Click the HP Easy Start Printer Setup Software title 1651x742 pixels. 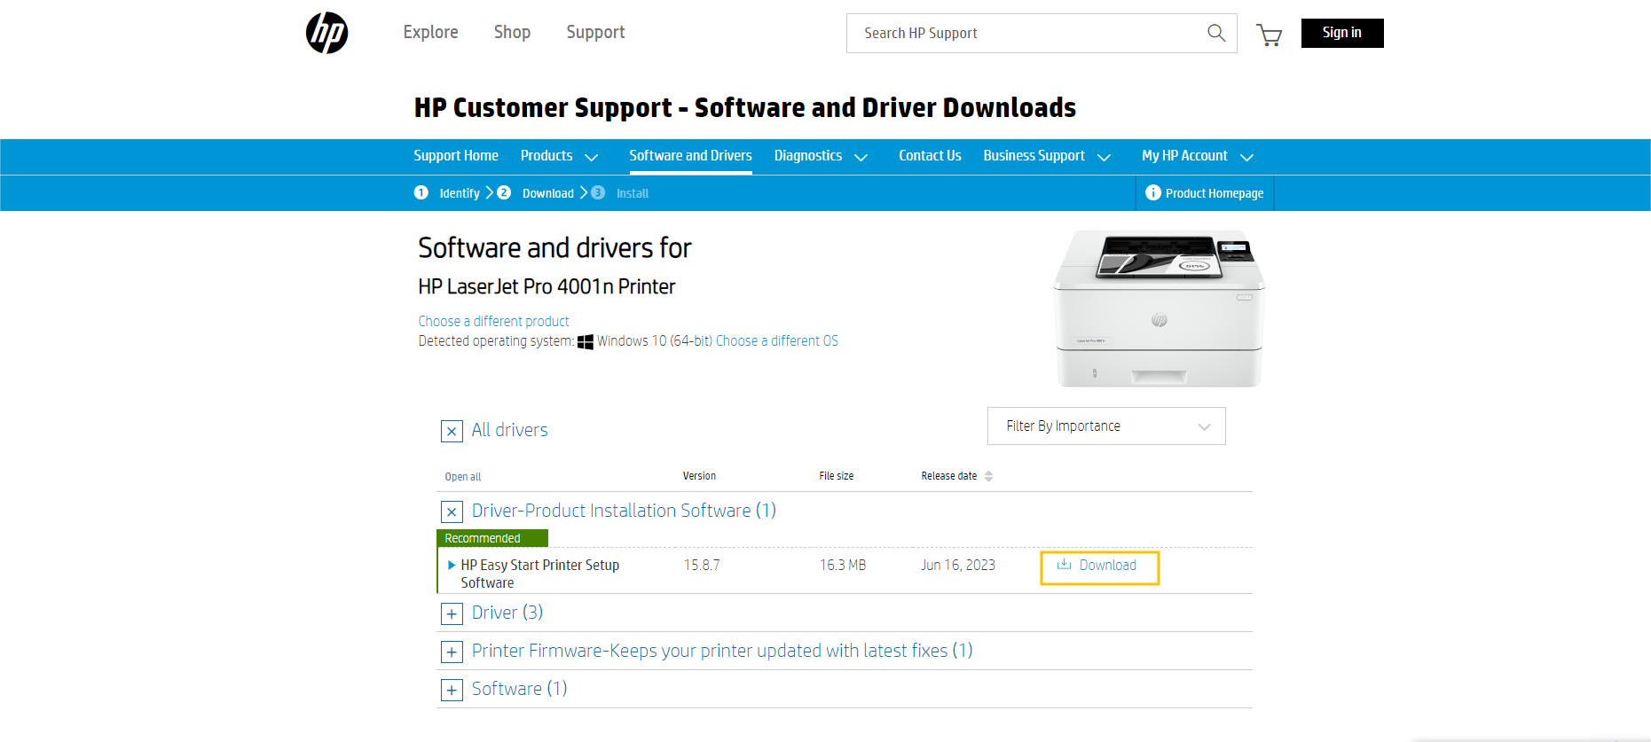539,574
